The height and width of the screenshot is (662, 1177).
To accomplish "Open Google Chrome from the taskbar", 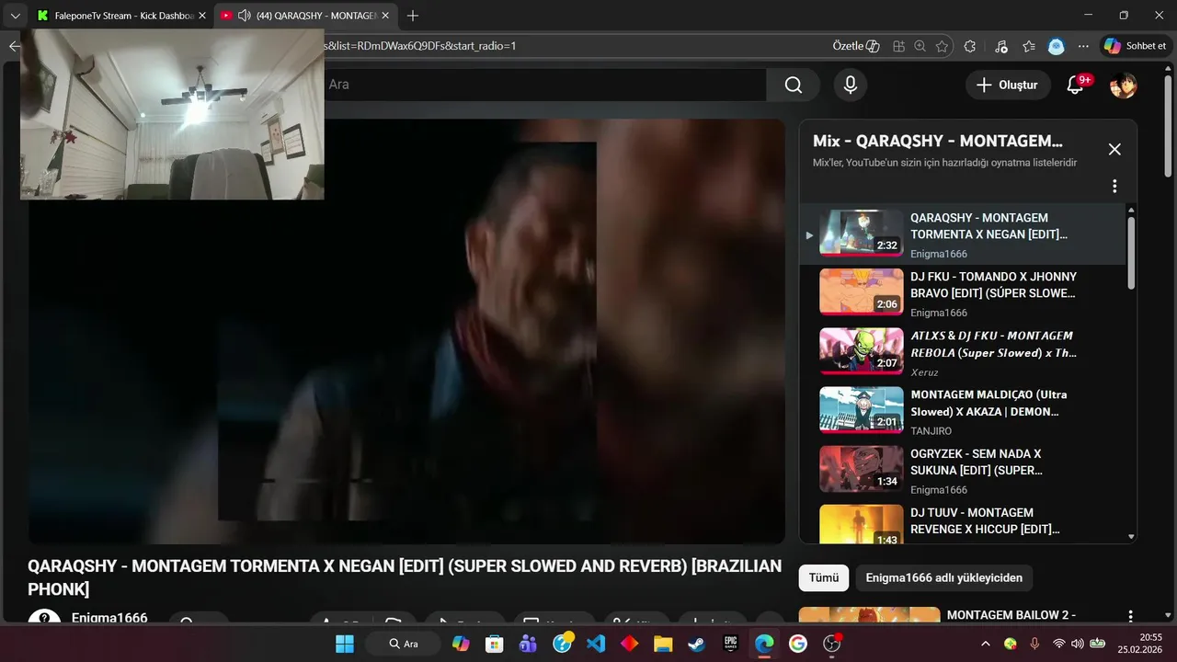I will click(798, 644).
